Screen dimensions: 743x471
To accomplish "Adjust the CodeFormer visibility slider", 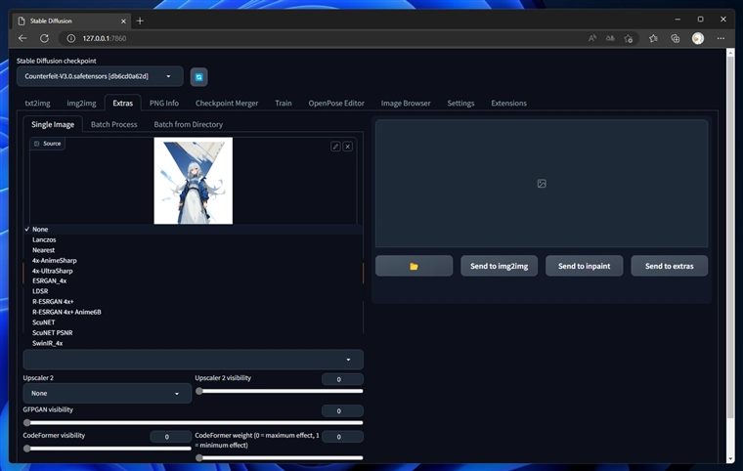I will [x=108, y=449].
